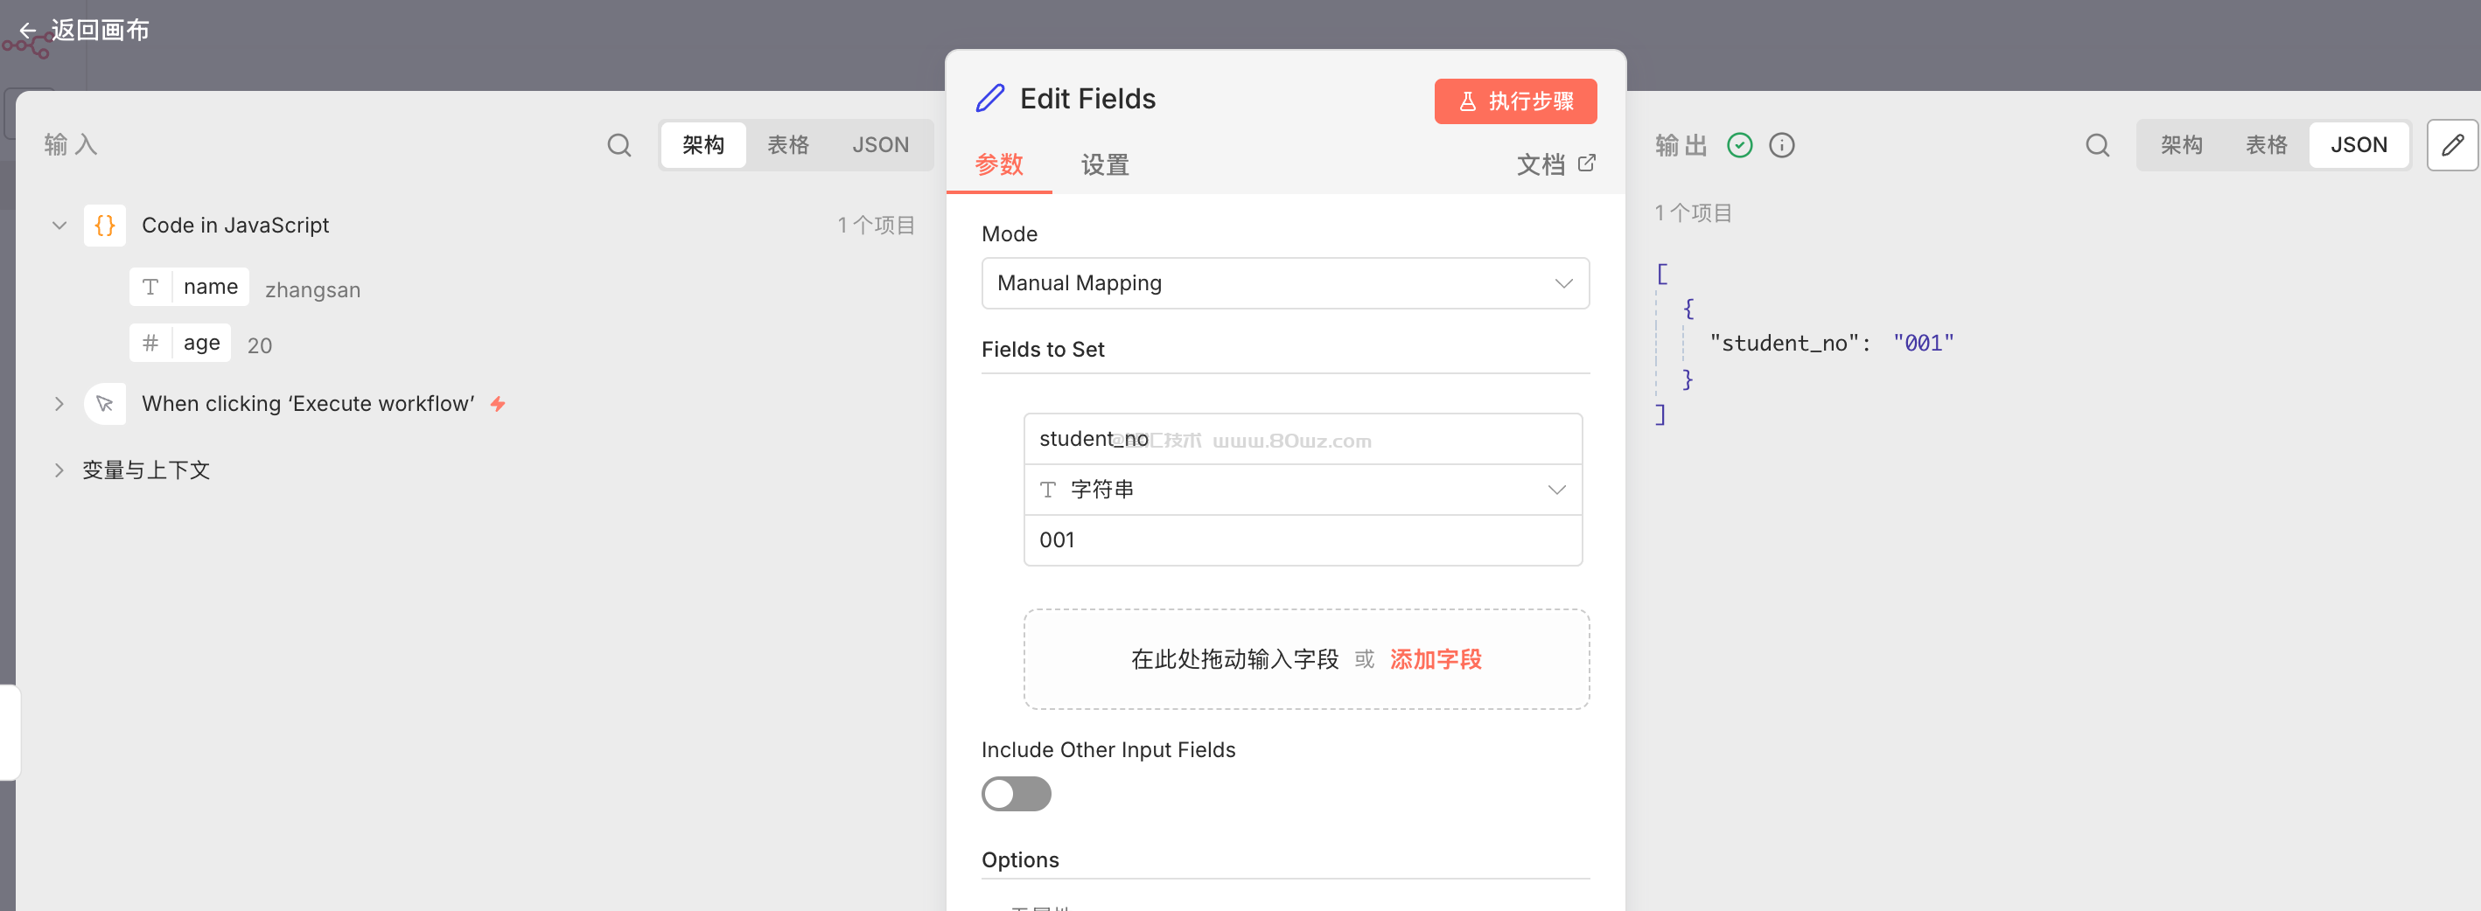Open the 字符串 field type dropdown

1302,490
